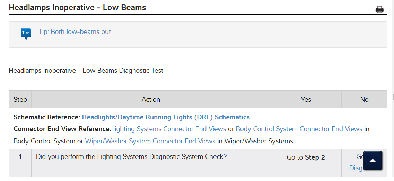Open Lighting Systems Connector End Views link

pos(168,129)
